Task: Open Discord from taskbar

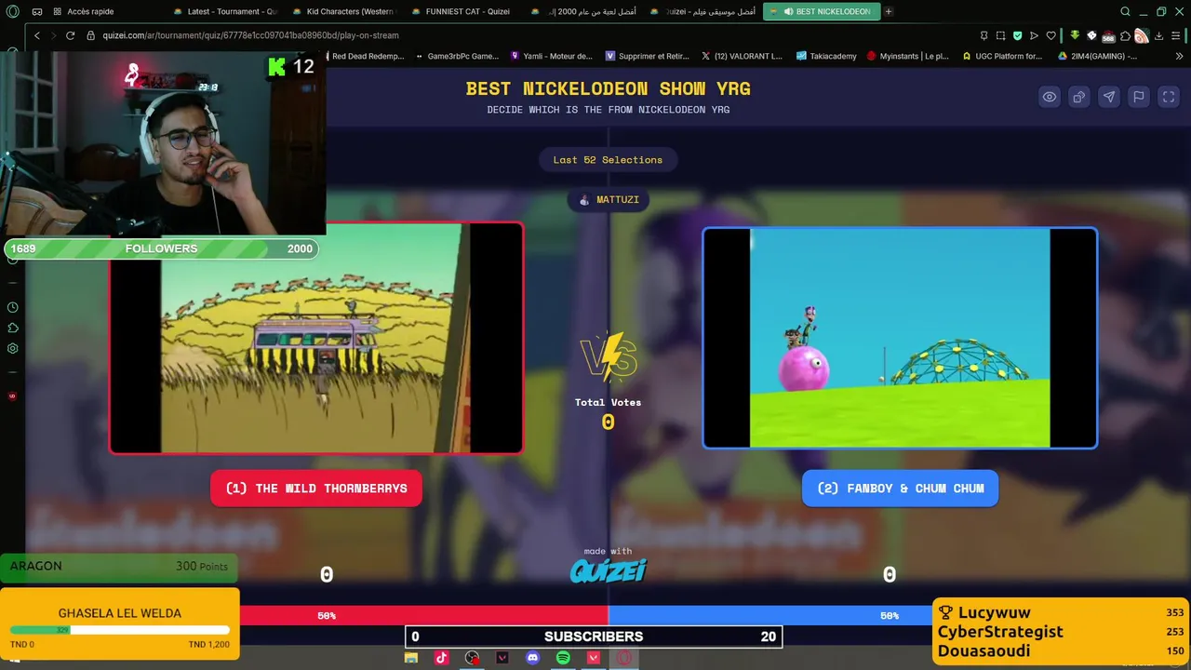Action: [x=532, y=658]
